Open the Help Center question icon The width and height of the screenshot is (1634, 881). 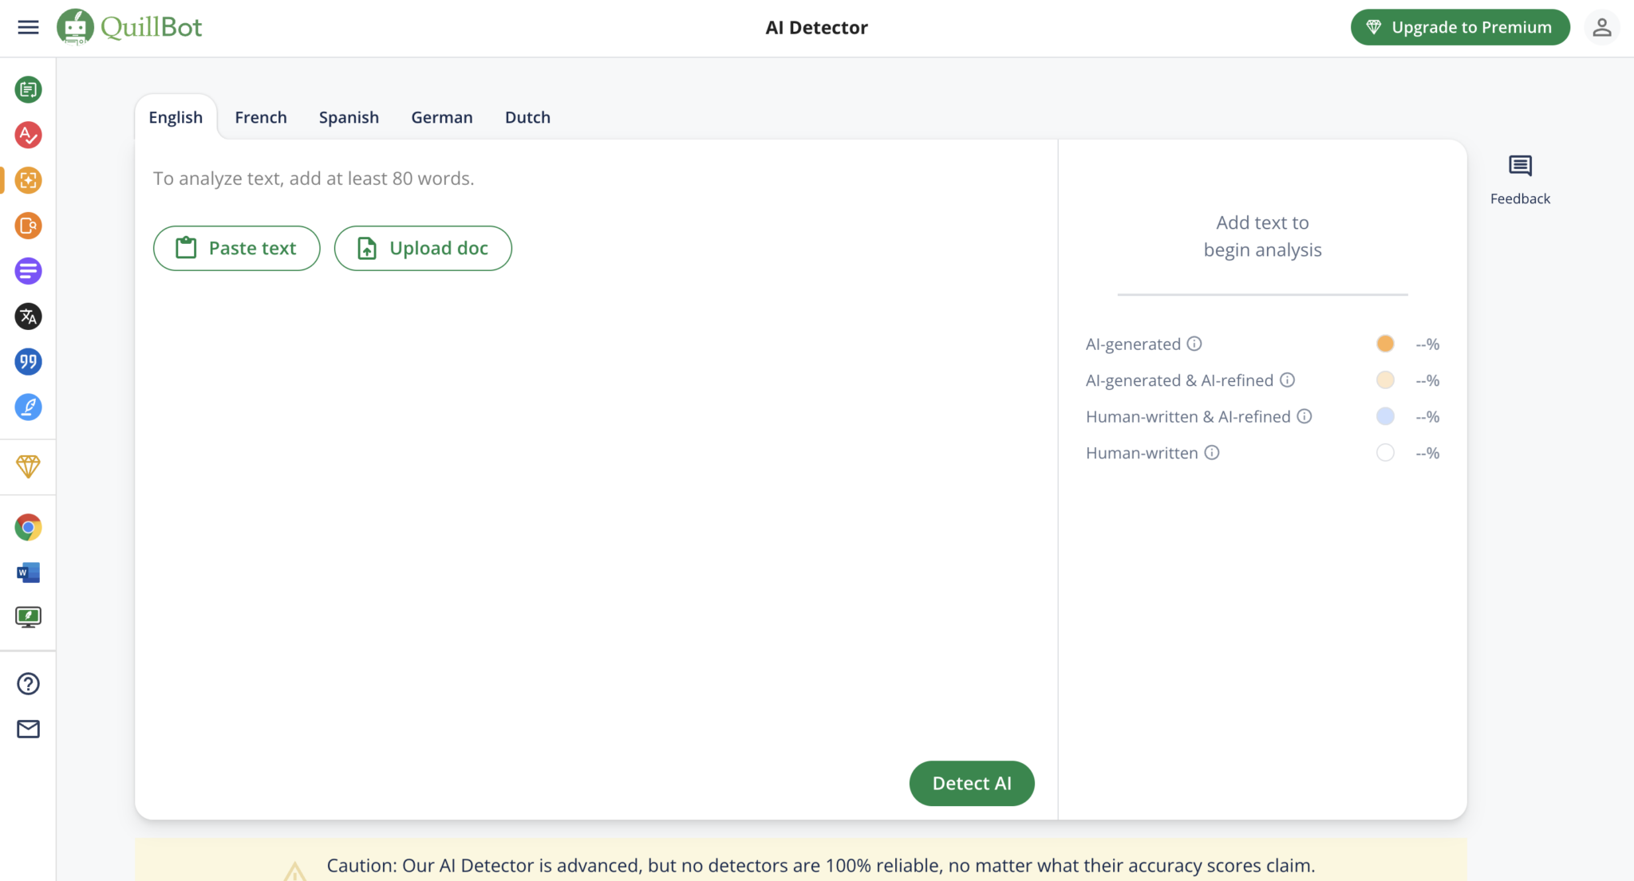28,684
